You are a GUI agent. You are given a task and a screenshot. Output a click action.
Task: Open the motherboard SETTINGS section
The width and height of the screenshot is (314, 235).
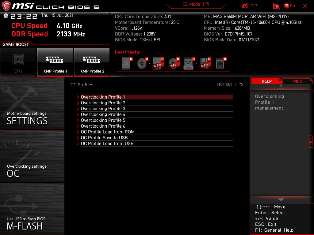tap(32, 104)
